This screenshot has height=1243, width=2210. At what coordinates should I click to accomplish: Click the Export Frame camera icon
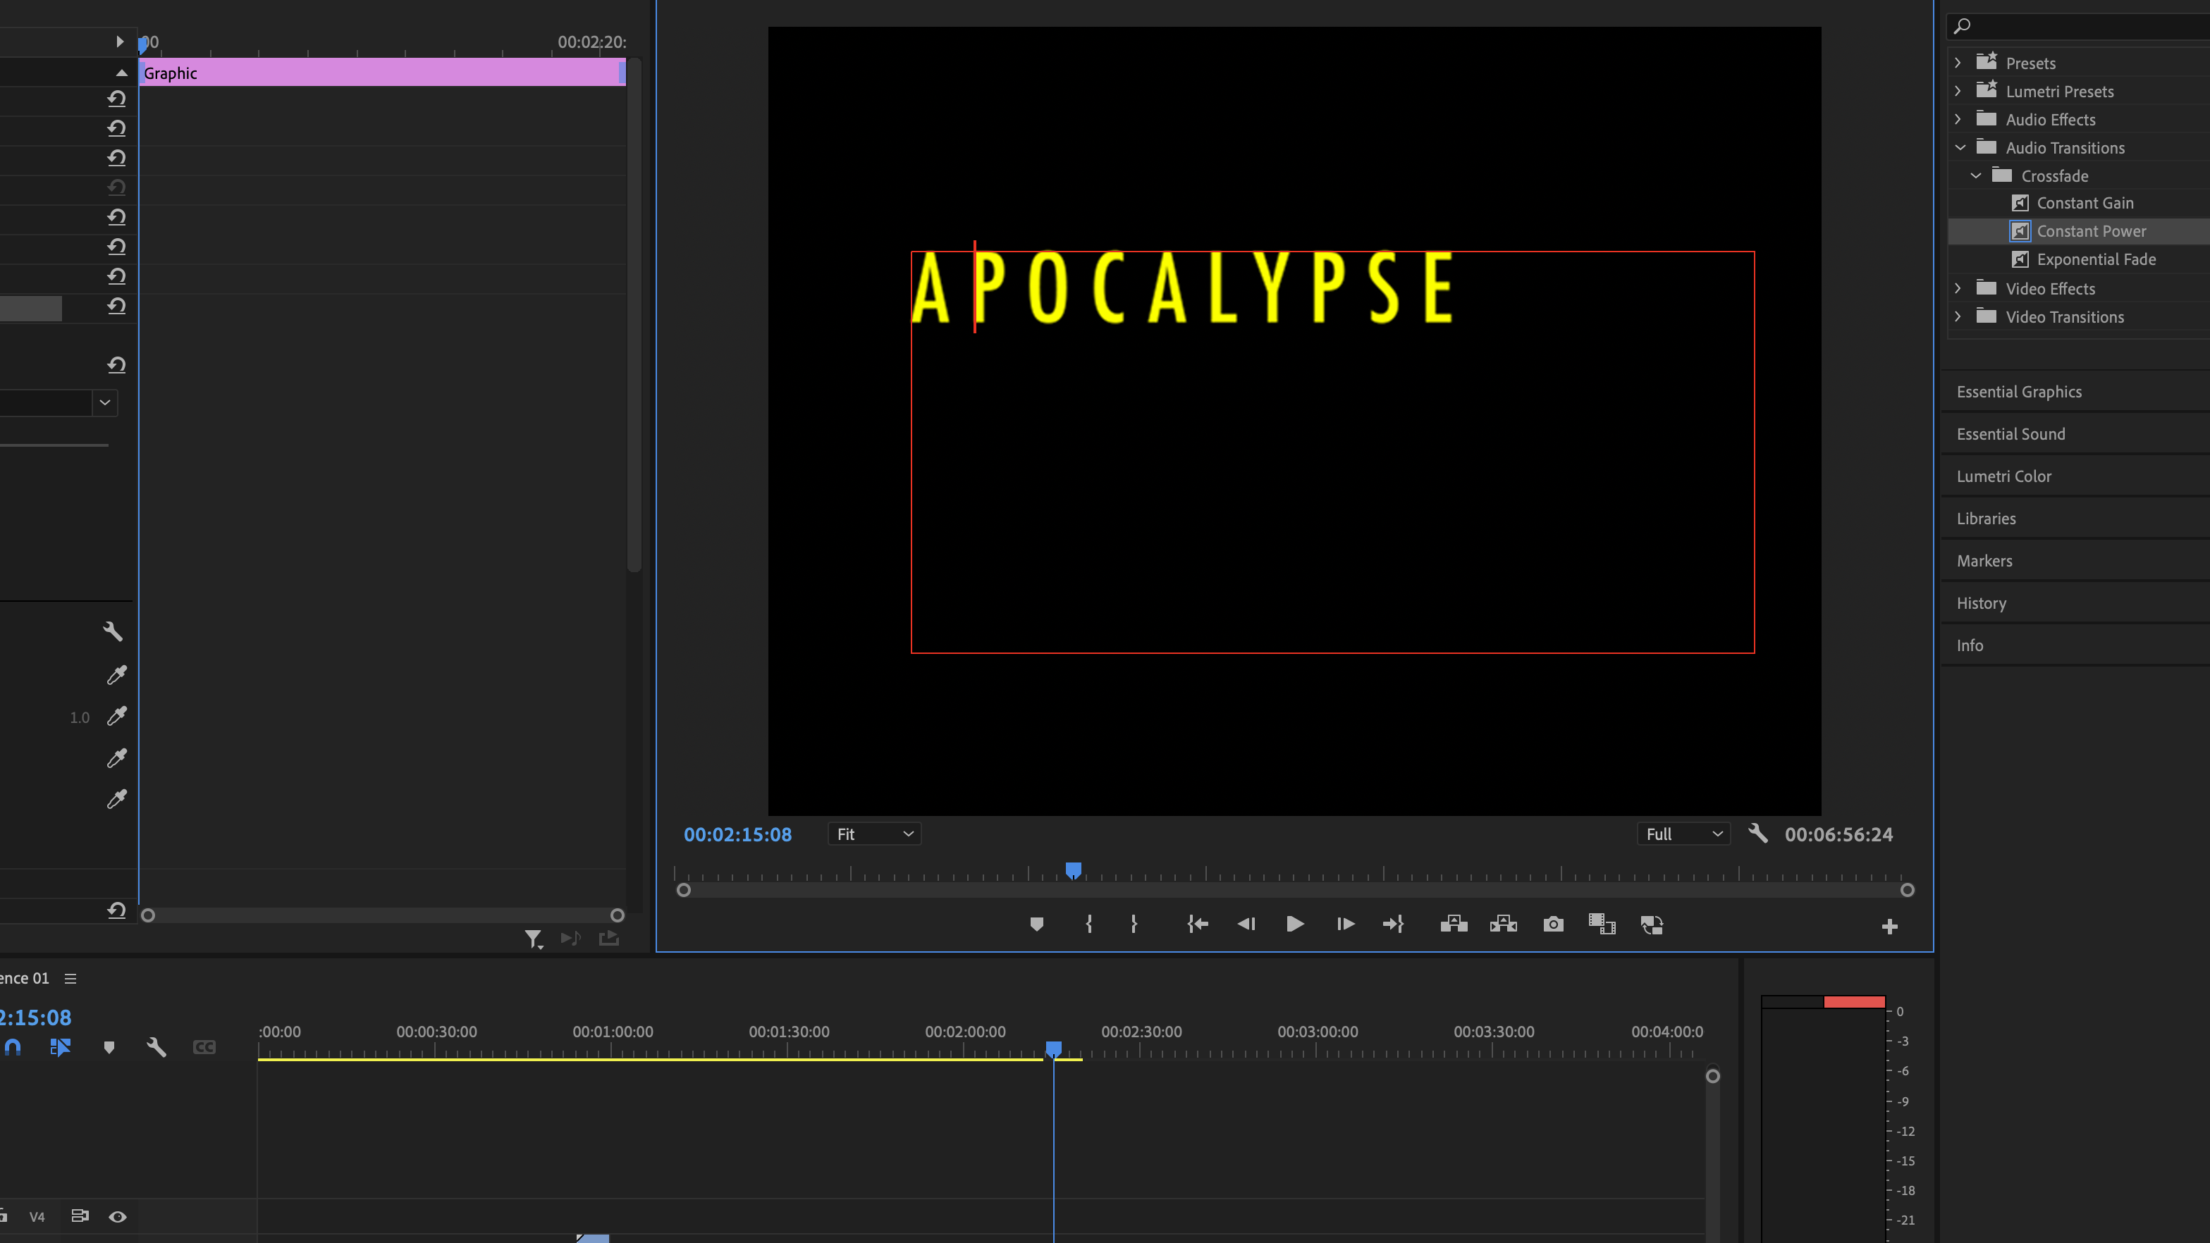point(1553,924)
